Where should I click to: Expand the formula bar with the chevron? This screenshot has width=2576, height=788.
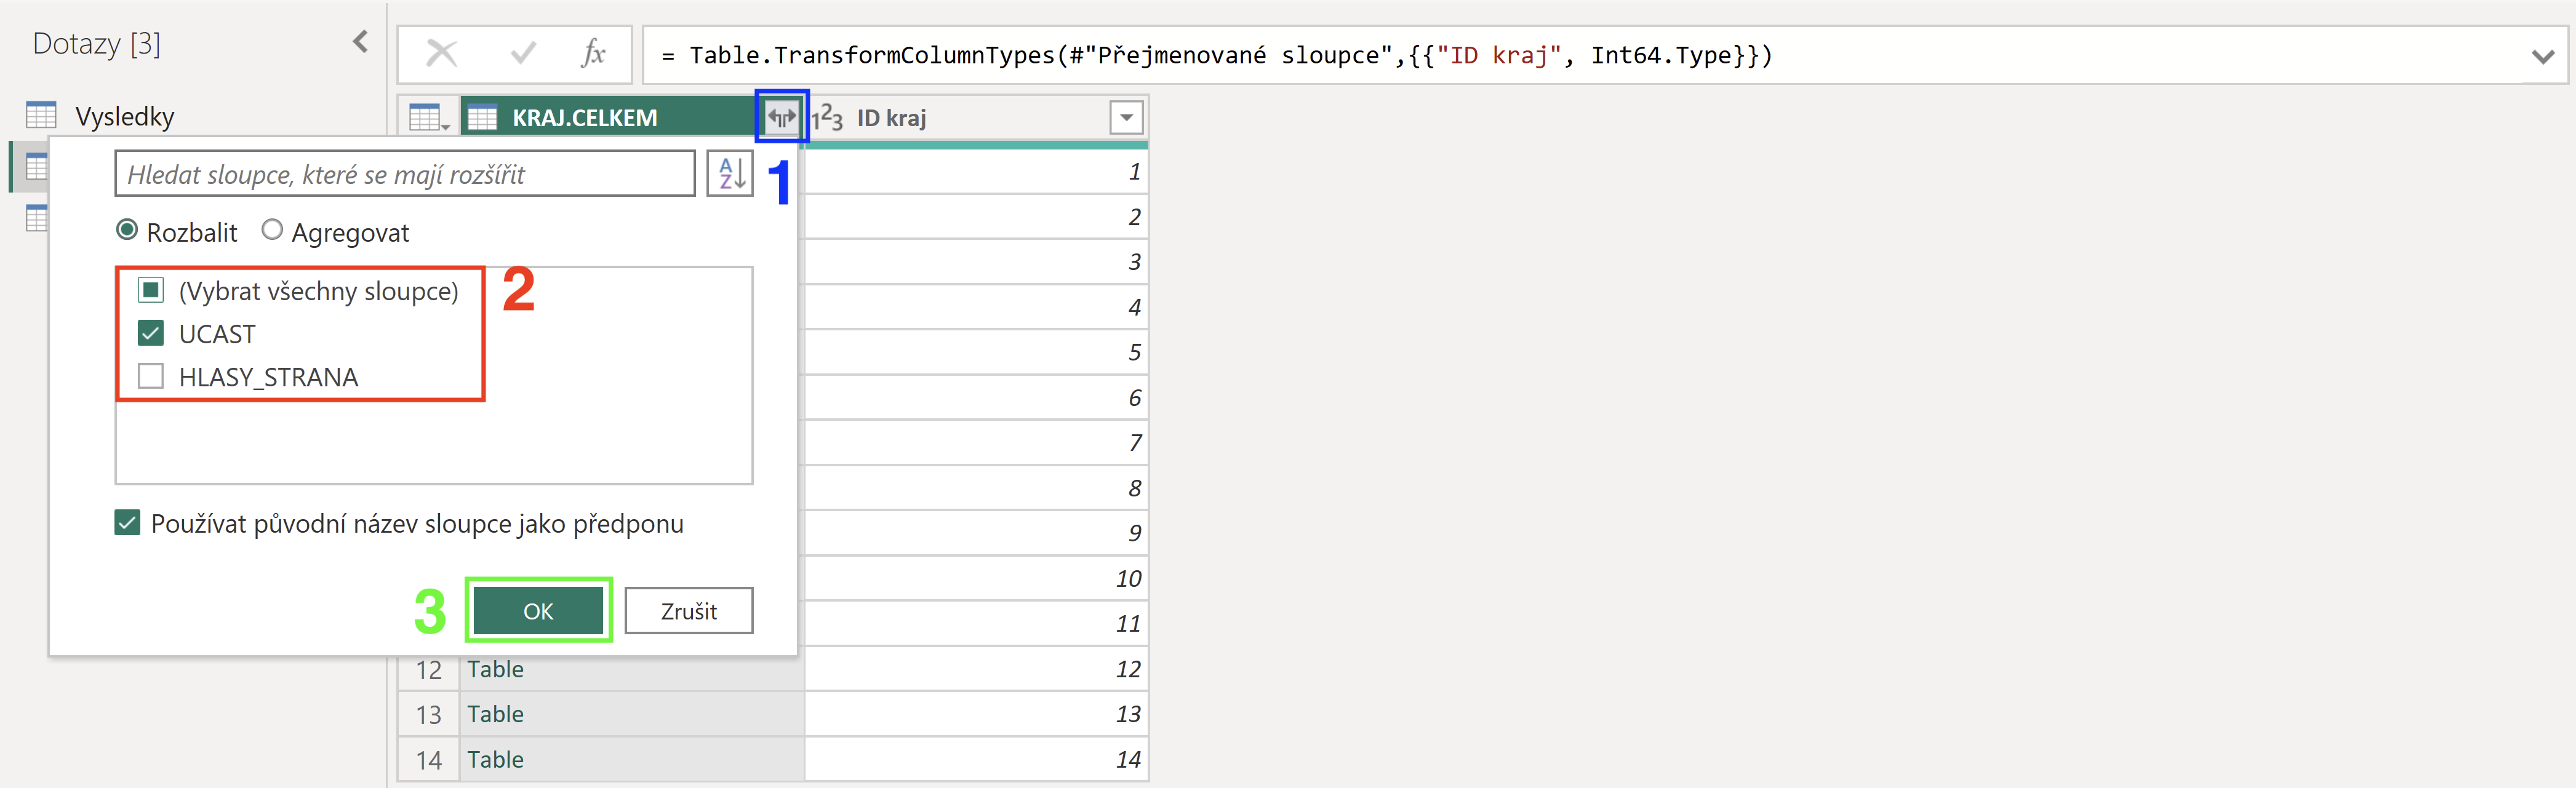(2543, 56)
